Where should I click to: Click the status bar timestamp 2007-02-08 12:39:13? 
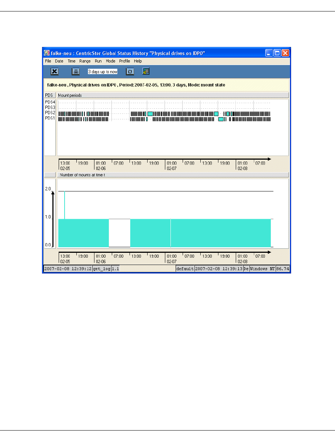(219, 269)
